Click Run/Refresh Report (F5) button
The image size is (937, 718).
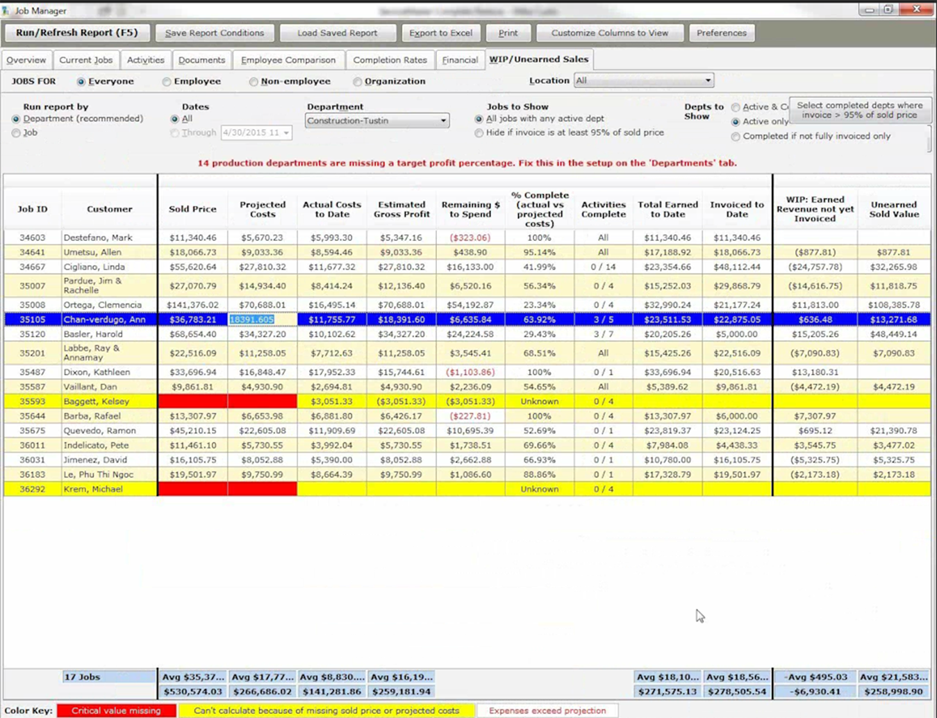pyautogui.click(x=77, y=33)
